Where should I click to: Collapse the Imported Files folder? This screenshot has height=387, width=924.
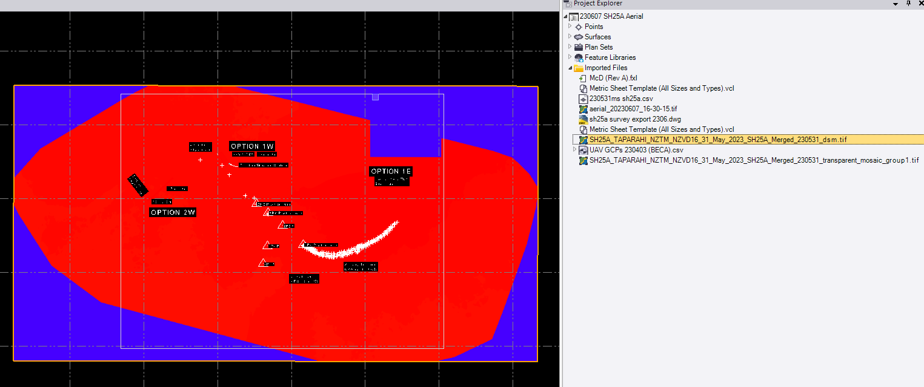click(570, 68)
